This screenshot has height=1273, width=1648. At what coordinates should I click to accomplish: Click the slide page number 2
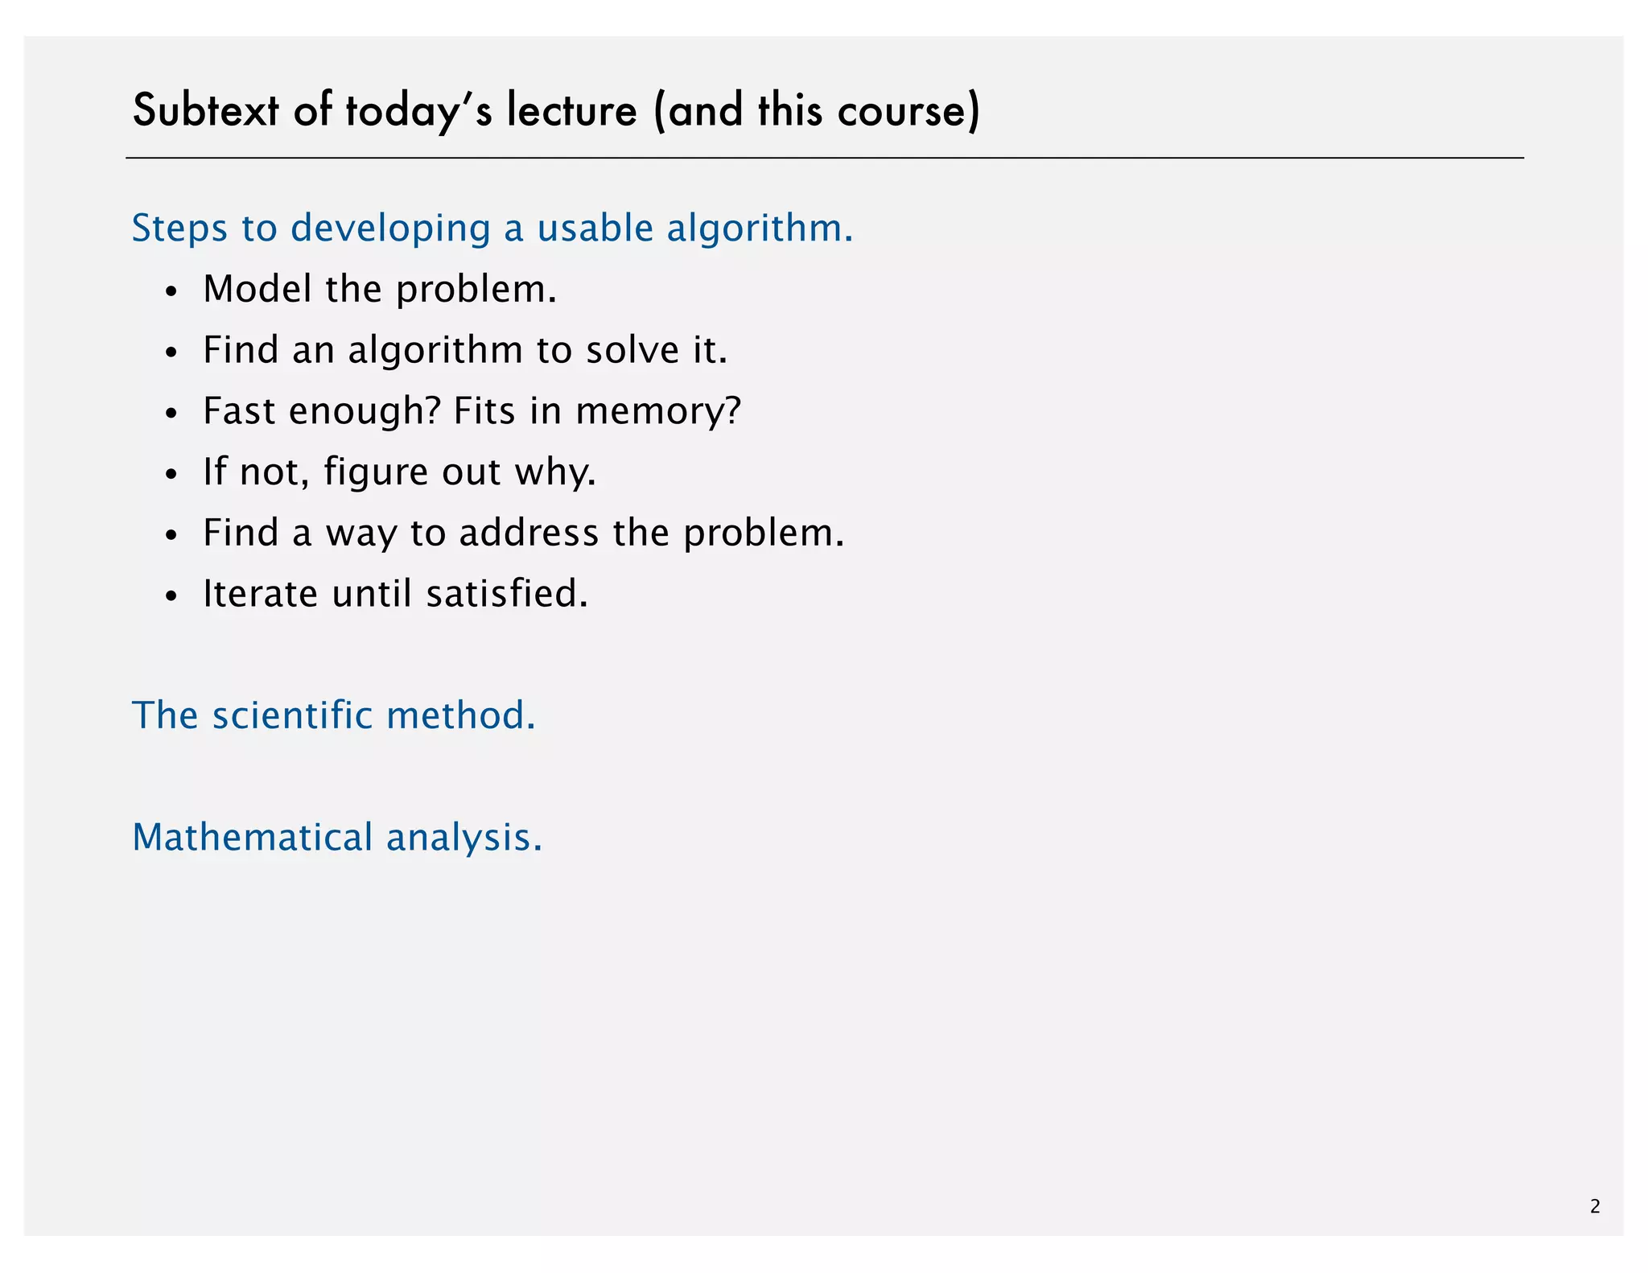[x=1595, y=1206]
